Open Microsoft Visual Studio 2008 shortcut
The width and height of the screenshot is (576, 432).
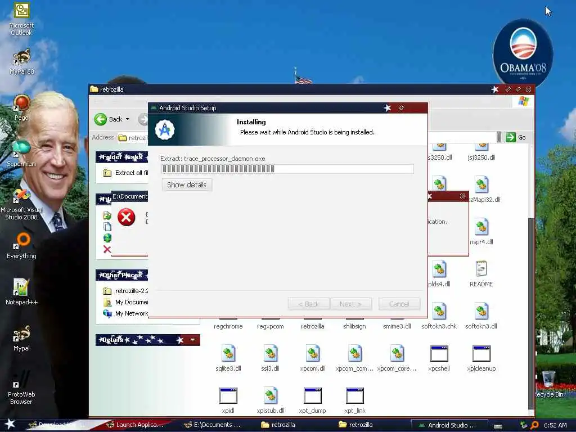(x=21, y=204)
